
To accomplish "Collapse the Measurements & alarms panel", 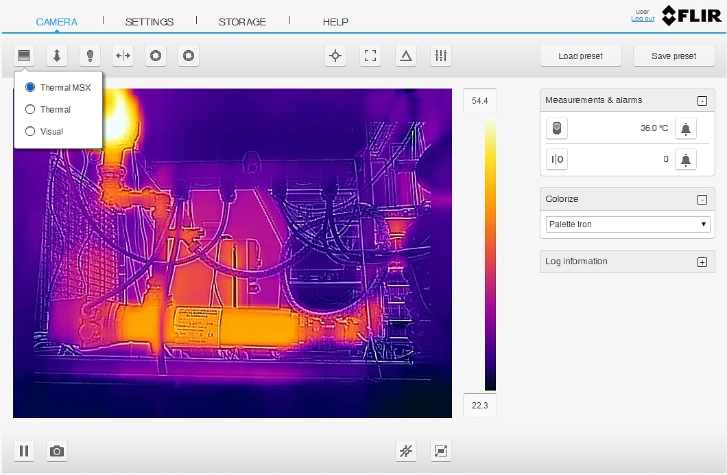I will click(702, 101).
